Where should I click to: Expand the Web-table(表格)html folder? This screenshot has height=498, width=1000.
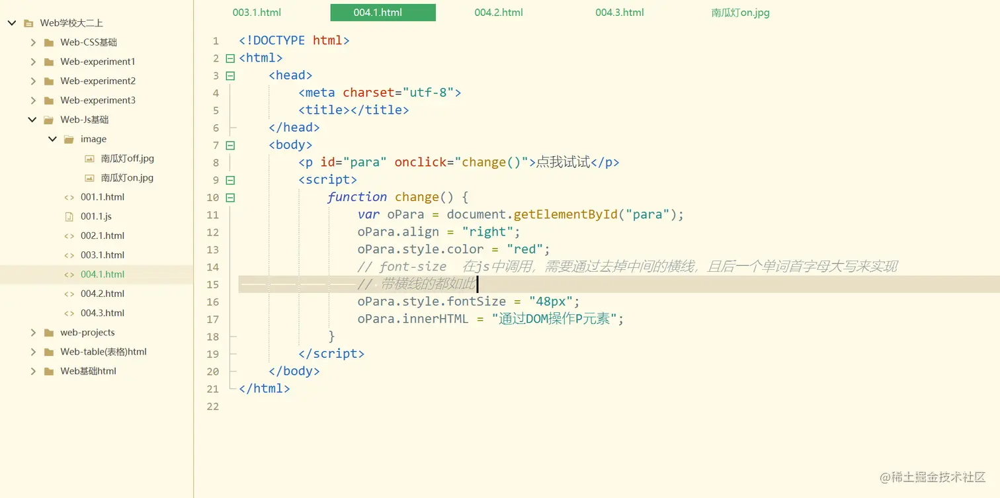[x=33, y=352]
